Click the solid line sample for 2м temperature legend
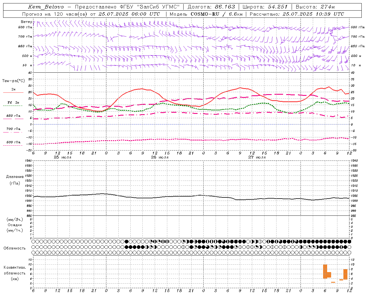Image resolution: width=366 pixels, height=293 pixels. [x=13, y=92]
